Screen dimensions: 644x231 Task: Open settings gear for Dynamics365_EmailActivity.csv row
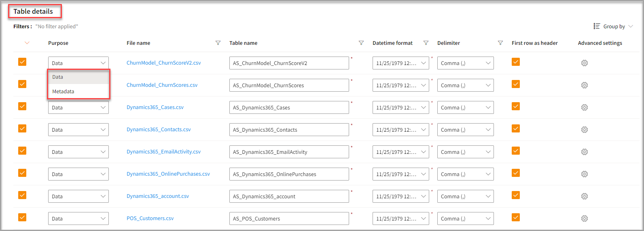tap(584, 152)
